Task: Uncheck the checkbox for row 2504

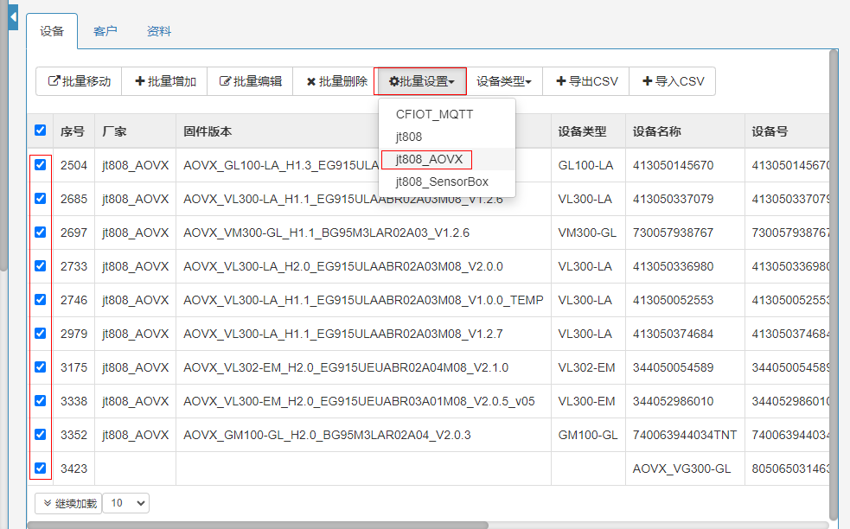Action: pyautogui.click(x=40, y=164)
